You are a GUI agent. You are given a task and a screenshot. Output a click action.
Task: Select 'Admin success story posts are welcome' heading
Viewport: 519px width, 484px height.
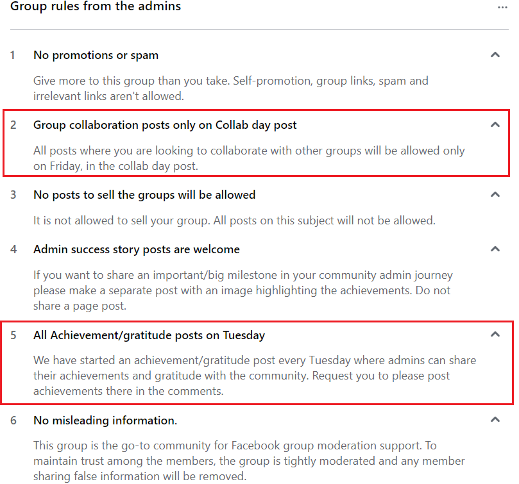coord(137,249)
